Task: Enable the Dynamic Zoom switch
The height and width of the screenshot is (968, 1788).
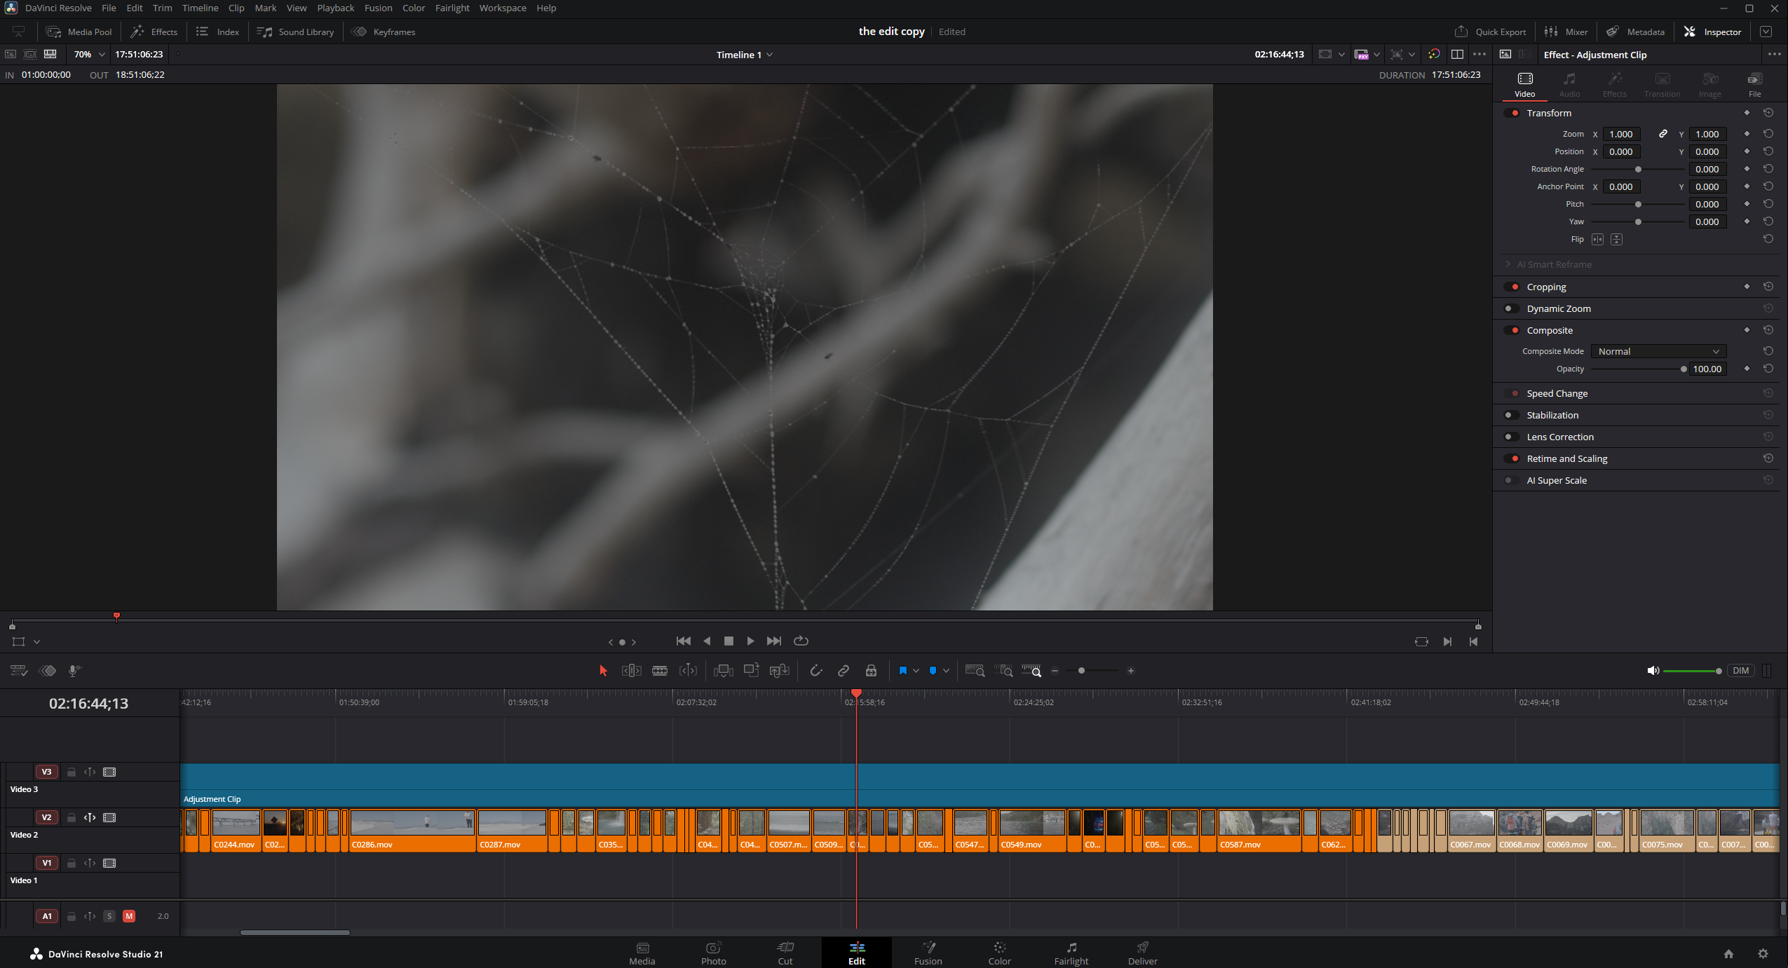Action: [x=1512, y=308]
